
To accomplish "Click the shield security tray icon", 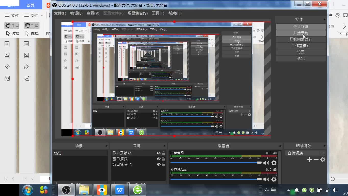I will click(312, 190).
